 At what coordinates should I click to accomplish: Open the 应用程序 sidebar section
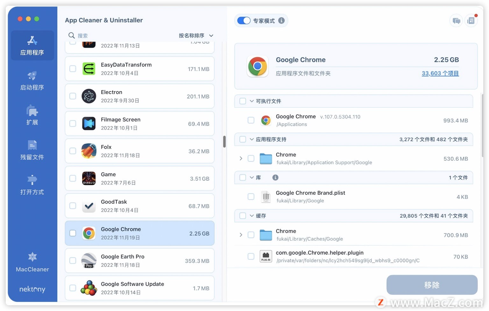coord(32,45)
